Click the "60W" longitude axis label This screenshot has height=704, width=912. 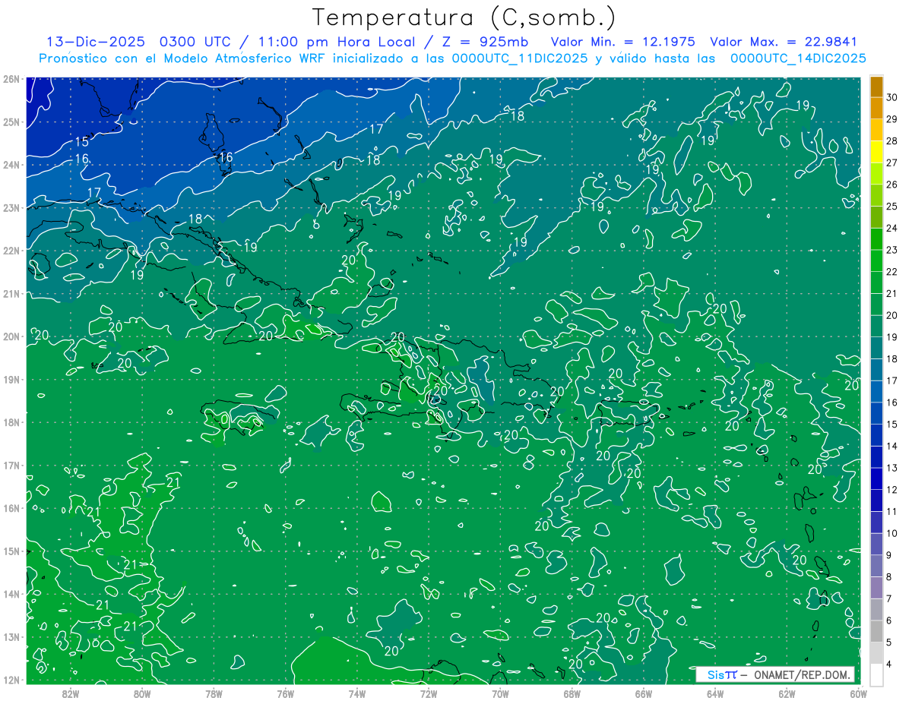coord(858,693)
